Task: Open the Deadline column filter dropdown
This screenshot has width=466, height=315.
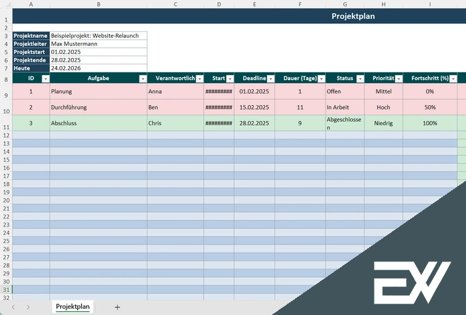Action: tap(271, 79)
